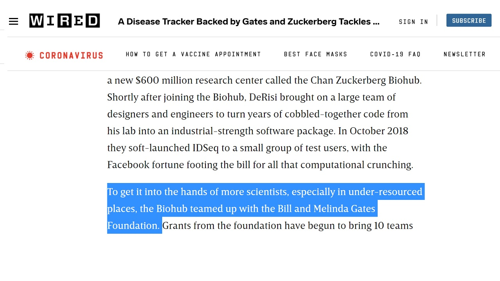
Task: Open the CORONAVIRUS section label
Action: pos(71,55)
